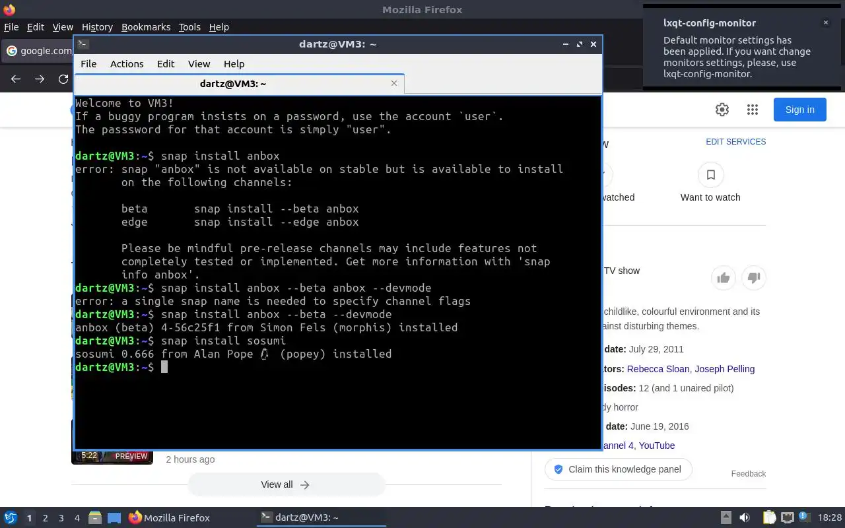Close the dartz@VM3 terminal tab
845x528 pixels.
[394, 83]
